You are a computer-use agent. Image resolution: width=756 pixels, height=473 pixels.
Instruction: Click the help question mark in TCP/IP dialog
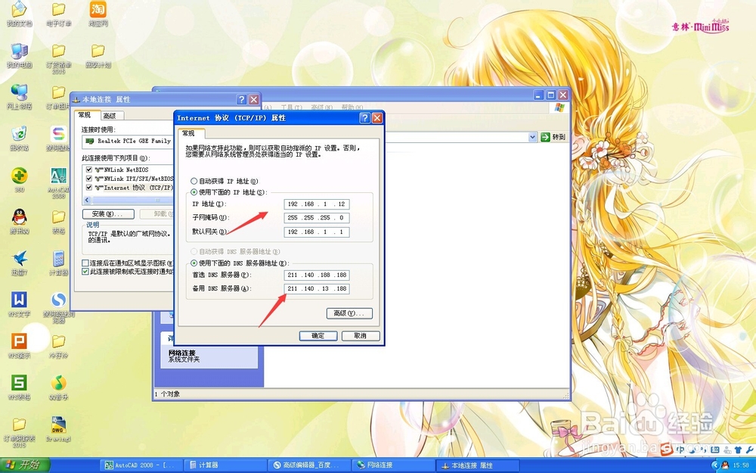[x=365, y=118]
